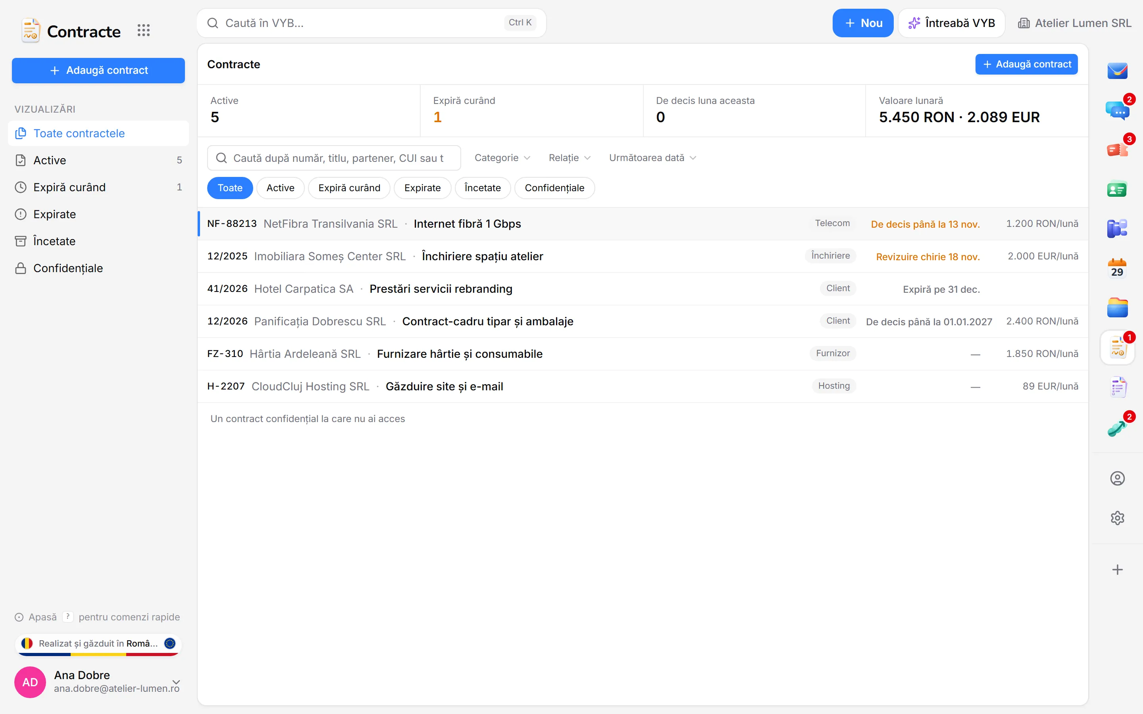Select the Confidențiale filter chip
This screenshot has width=1143, height=714.
(554, 188)
